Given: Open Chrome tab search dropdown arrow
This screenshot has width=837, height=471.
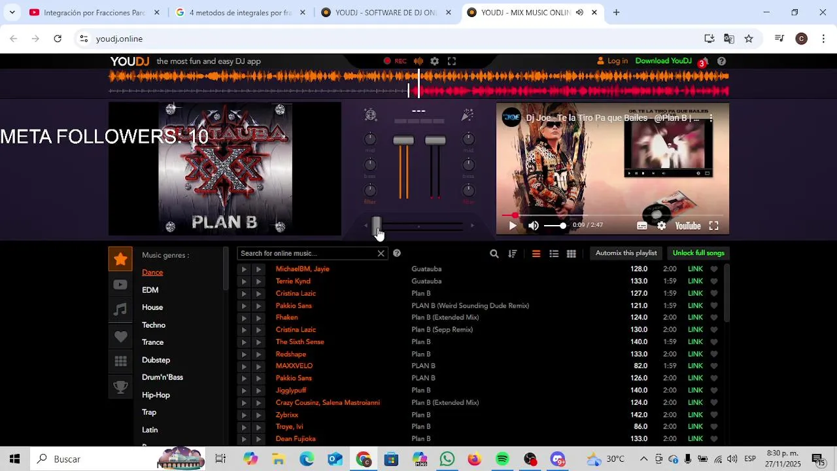Looking at the screenshot, I should (12, 12).
